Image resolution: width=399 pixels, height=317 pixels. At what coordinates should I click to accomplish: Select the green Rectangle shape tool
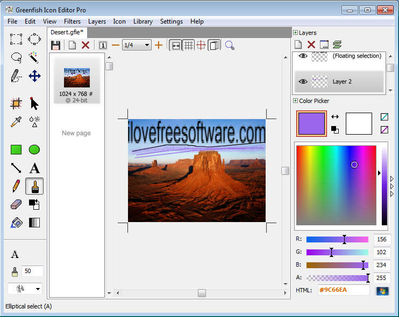(16, 150)
